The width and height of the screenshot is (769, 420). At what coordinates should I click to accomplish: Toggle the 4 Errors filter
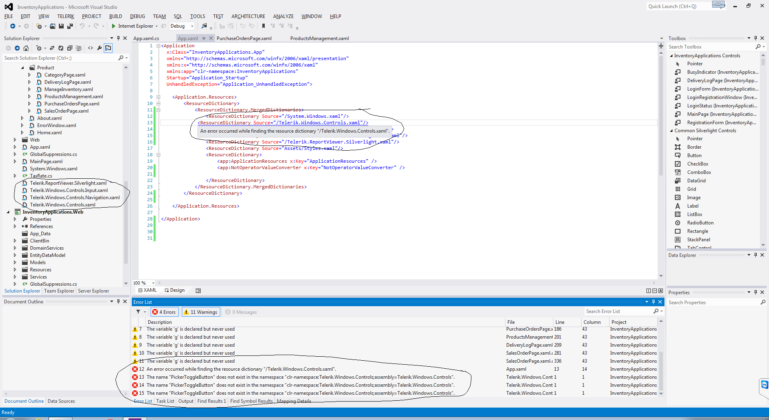coord(164,312)
